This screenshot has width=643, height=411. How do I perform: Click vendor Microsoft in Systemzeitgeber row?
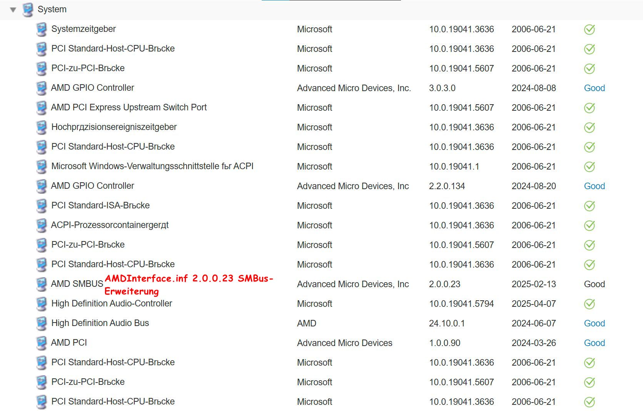coord(314,29)
